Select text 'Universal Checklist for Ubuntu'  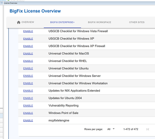pyautogui.click(x=69, y=68)
